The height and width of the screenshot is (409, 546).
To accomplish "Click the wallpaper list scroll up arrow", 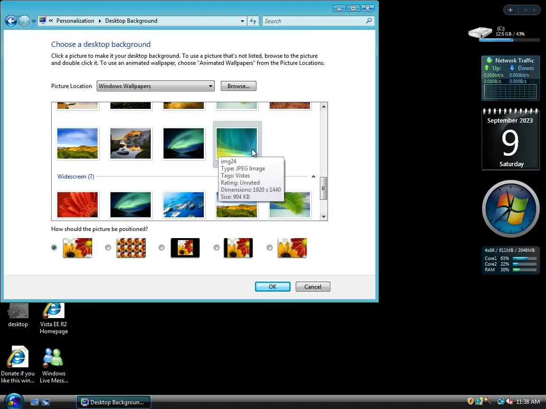I will [324, 106].
